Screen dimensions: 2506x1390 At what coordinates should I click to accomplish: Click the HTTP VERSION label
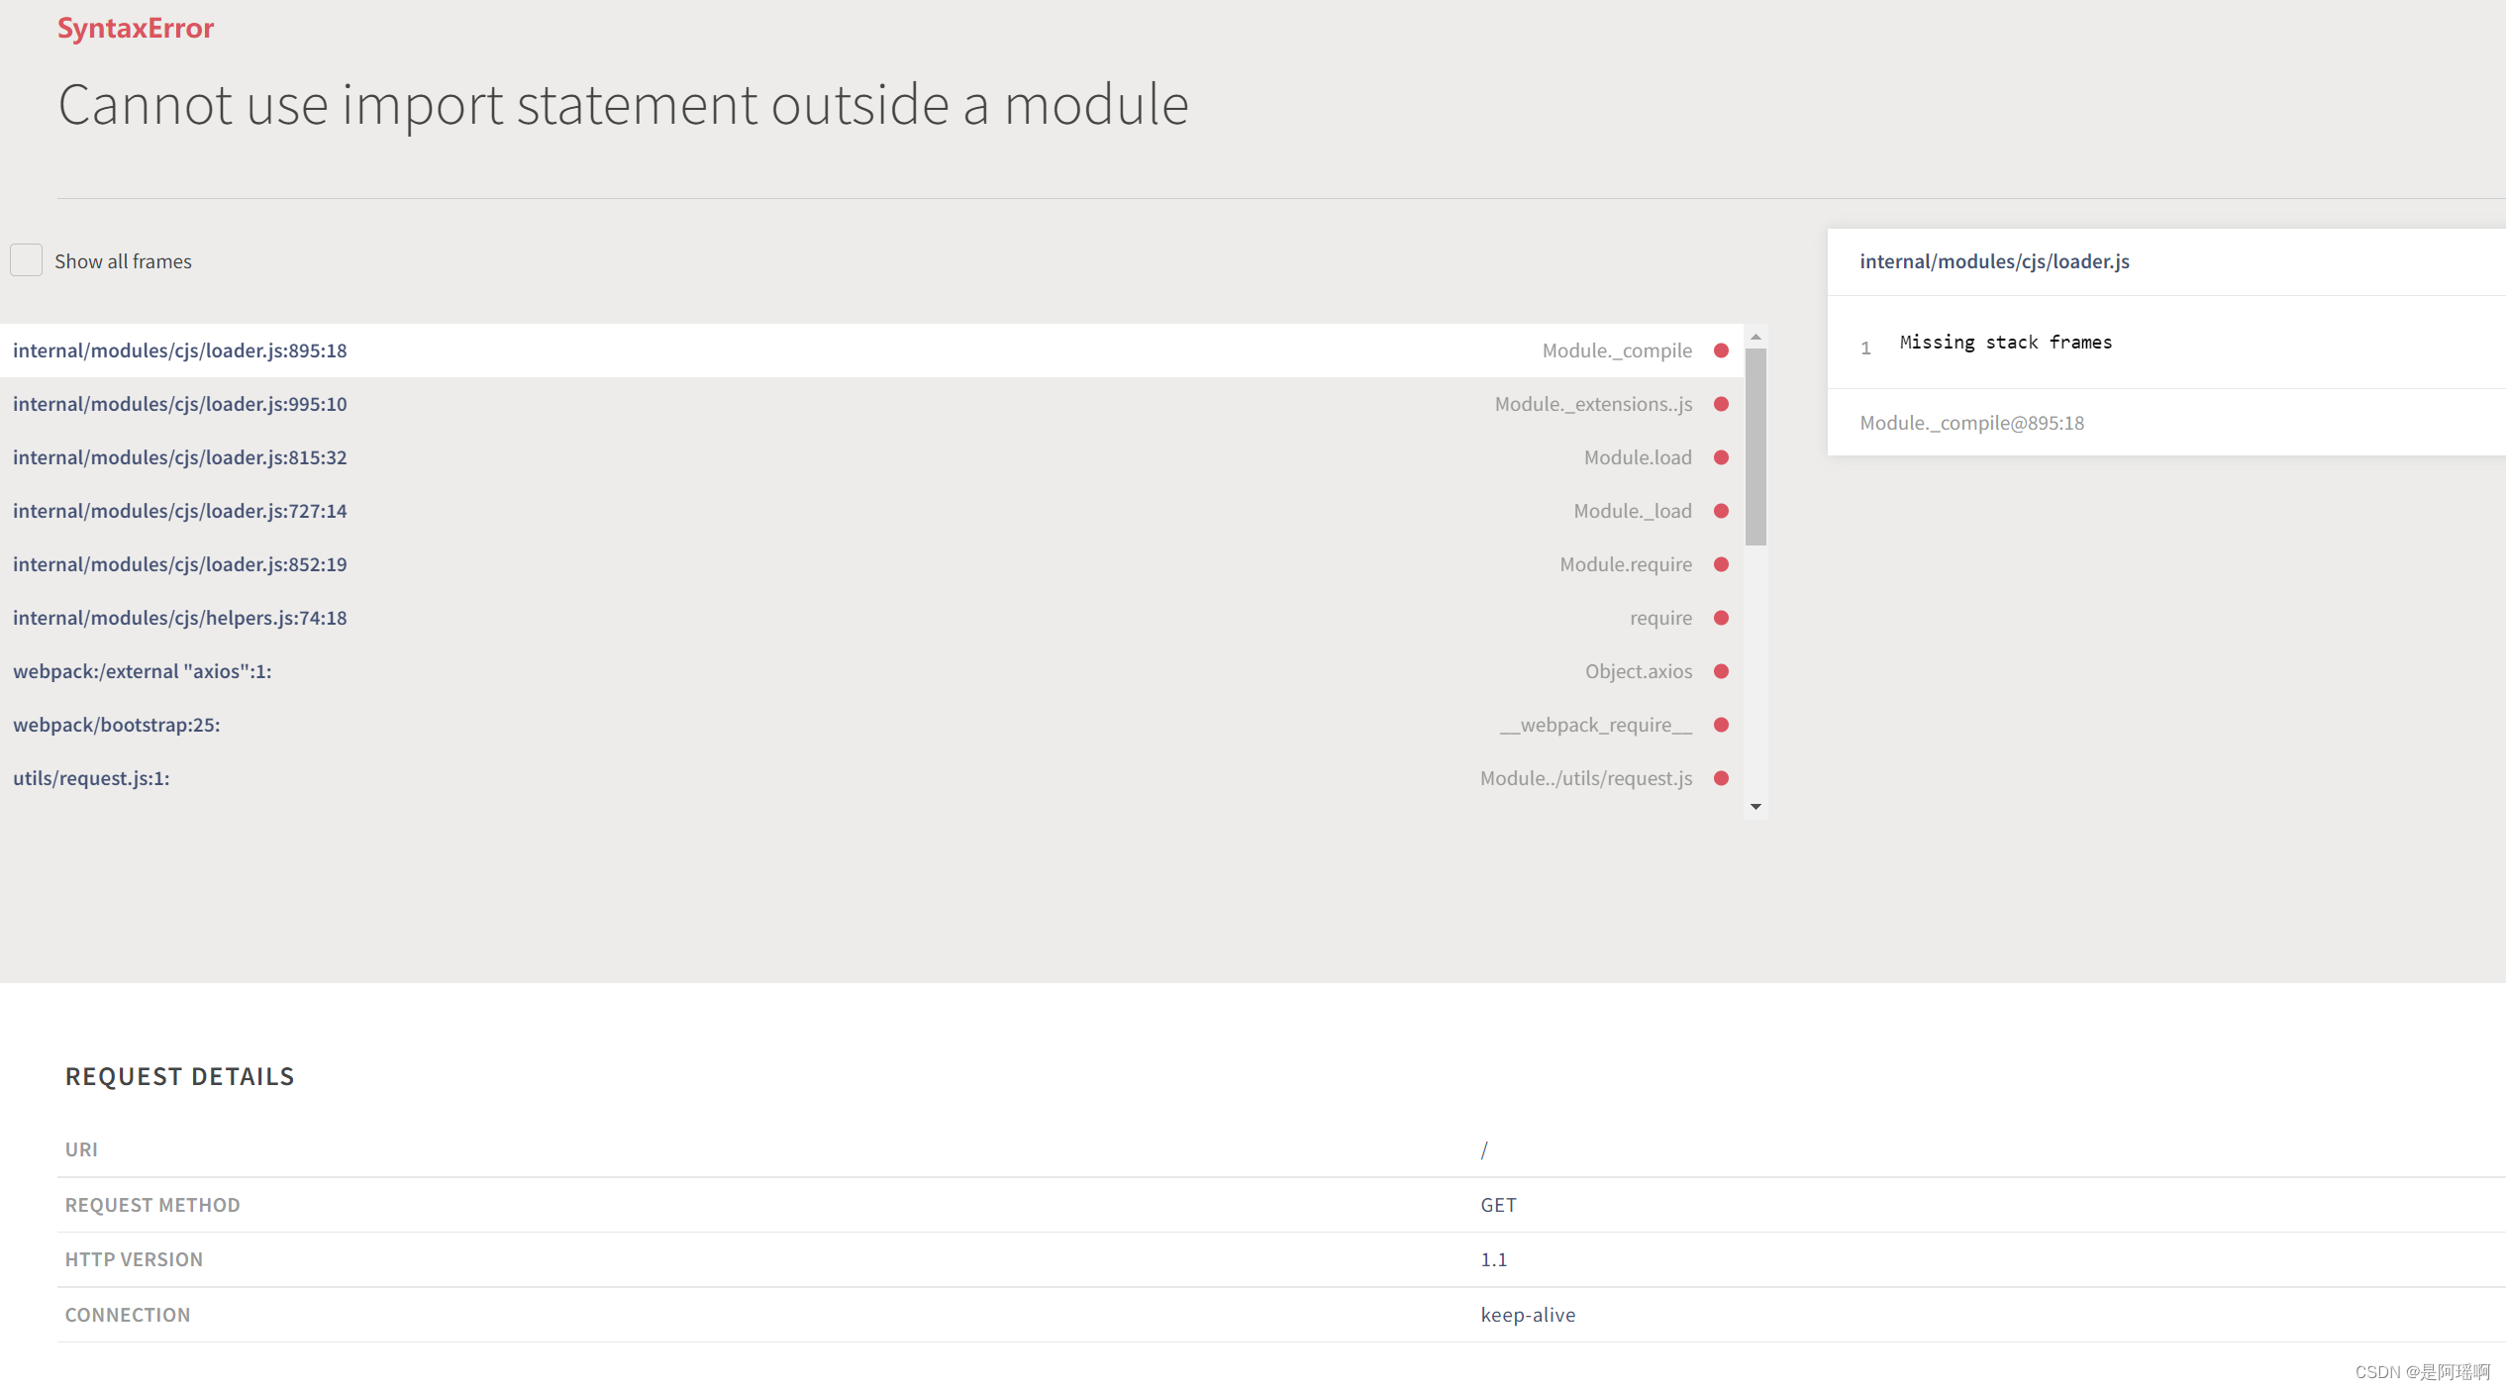(x=134, y=1259)
